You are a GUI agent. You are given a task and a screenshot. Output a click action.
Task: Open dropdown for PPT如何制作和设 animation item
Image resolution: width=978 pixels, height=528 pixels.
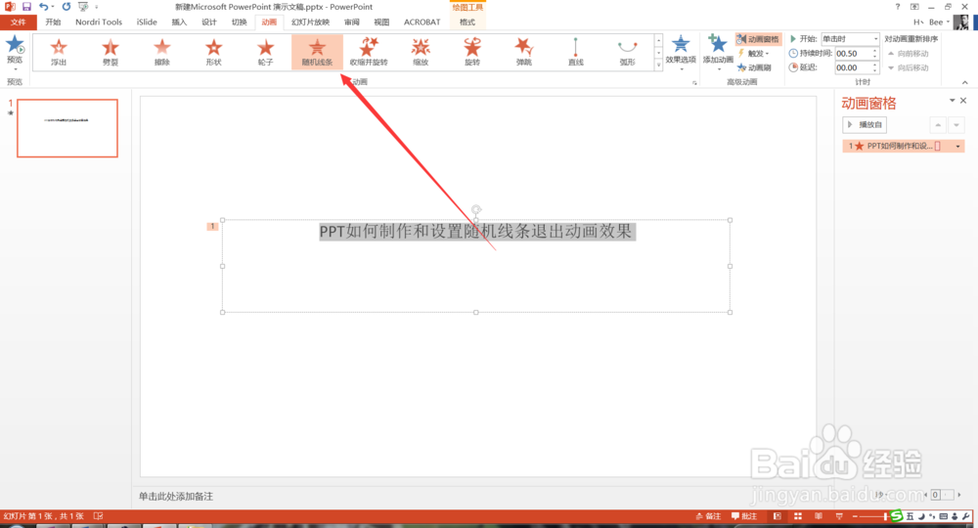(x=957, y=147)
